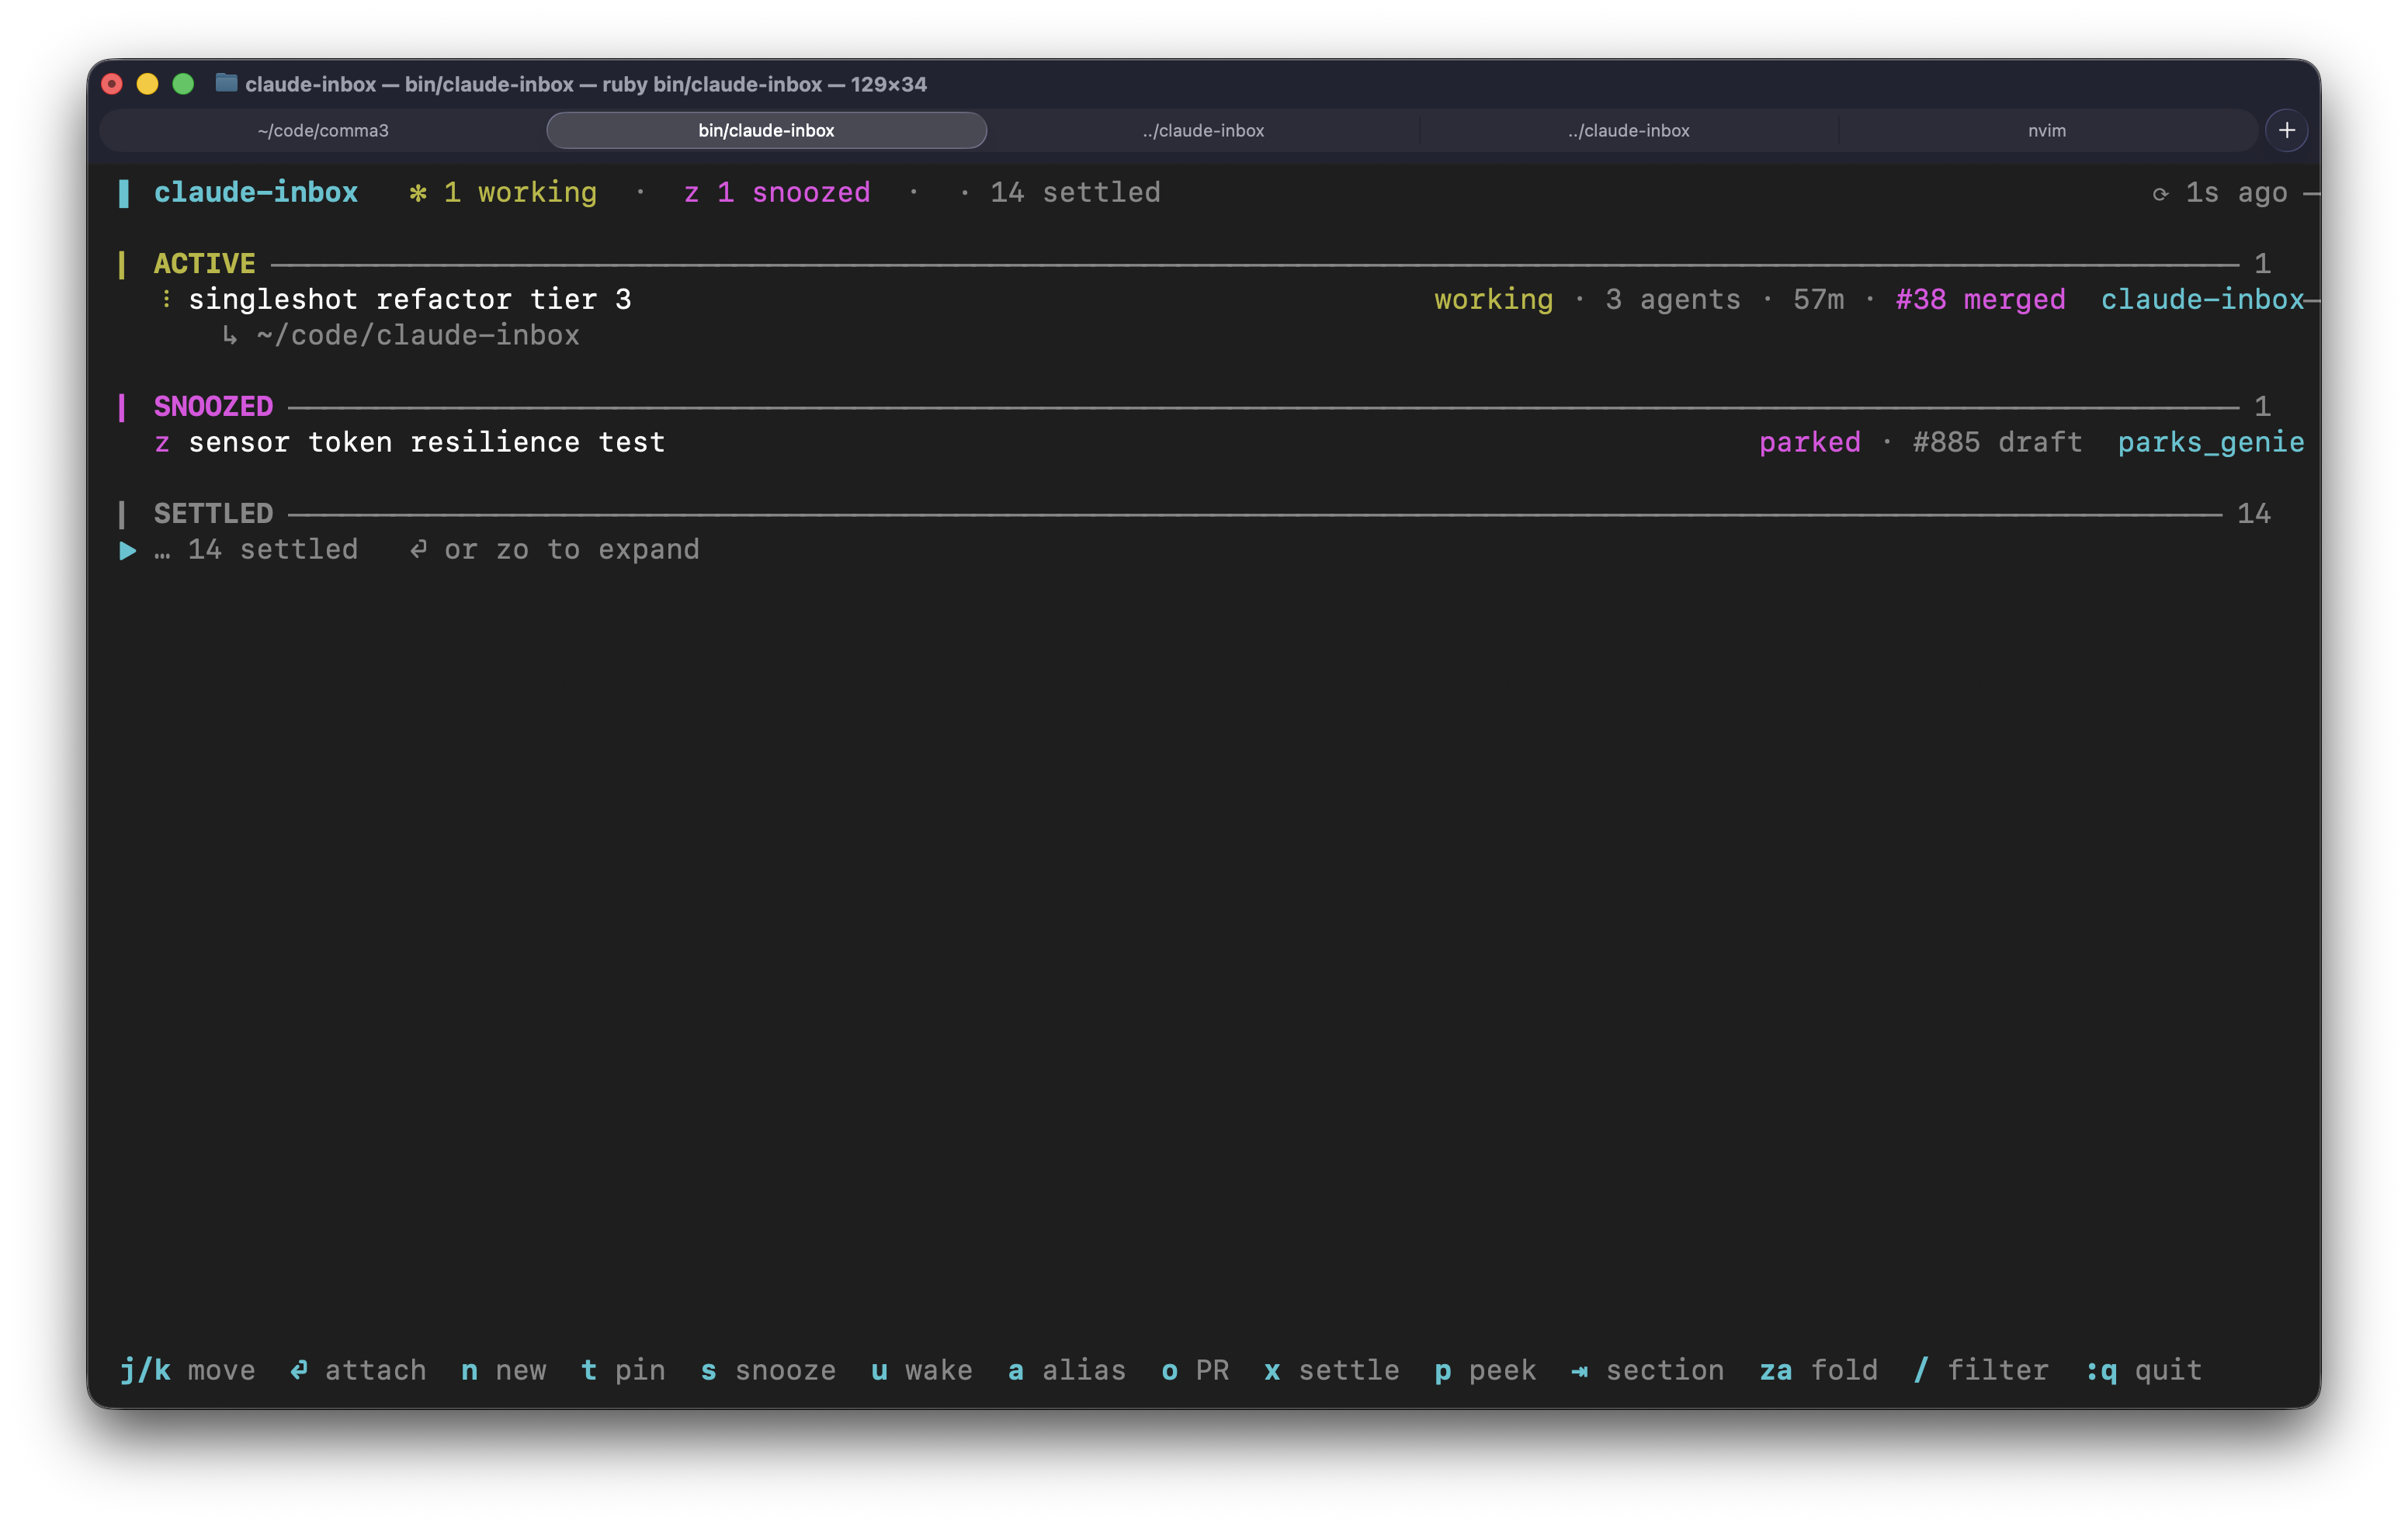The image size is (2408, 1524).
Task: Click the 'za fold' footer hint
Action: coord(1818,1371)
